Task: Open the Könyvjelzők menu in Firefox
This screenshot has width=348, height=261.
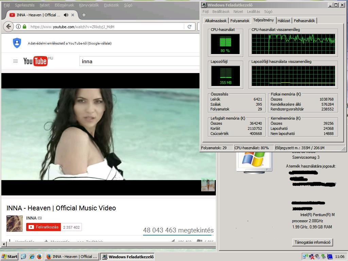Action: [x=89, y=5]
